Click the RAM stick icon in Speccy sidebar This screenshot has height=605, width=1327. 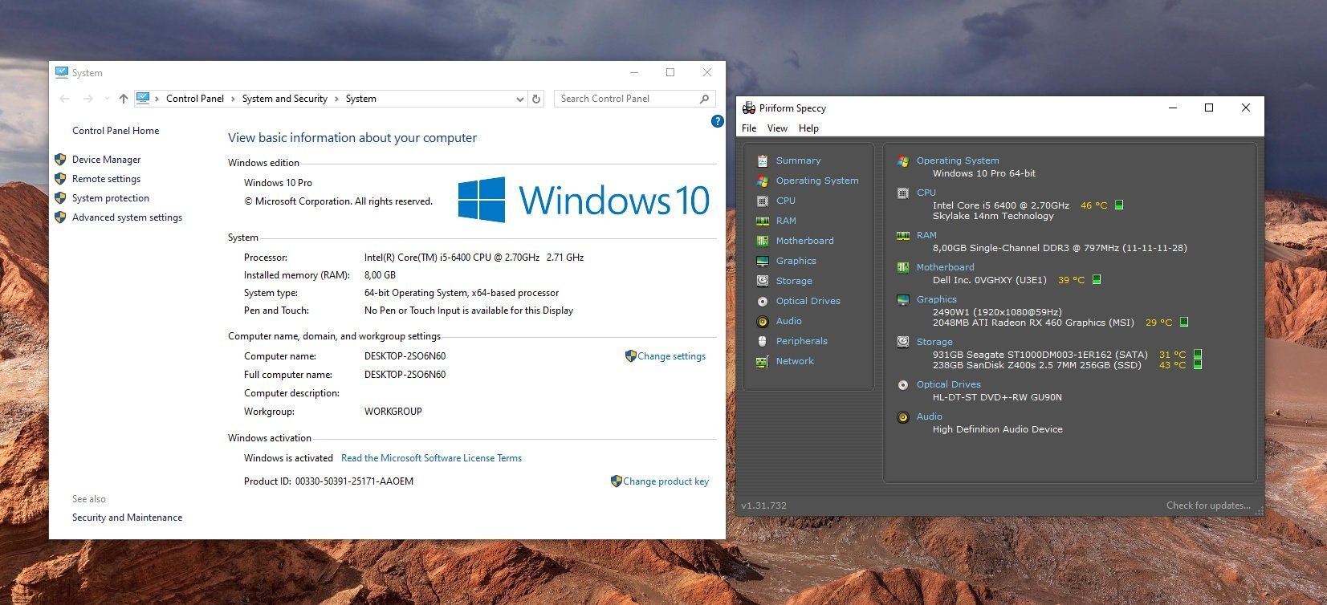(763, 221)
